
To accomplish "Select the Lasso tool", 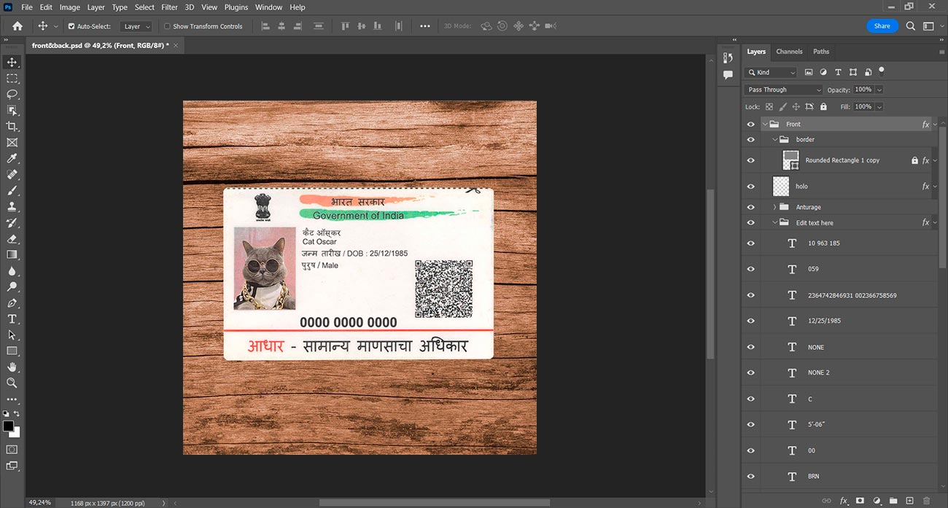I will coord(12,94).
